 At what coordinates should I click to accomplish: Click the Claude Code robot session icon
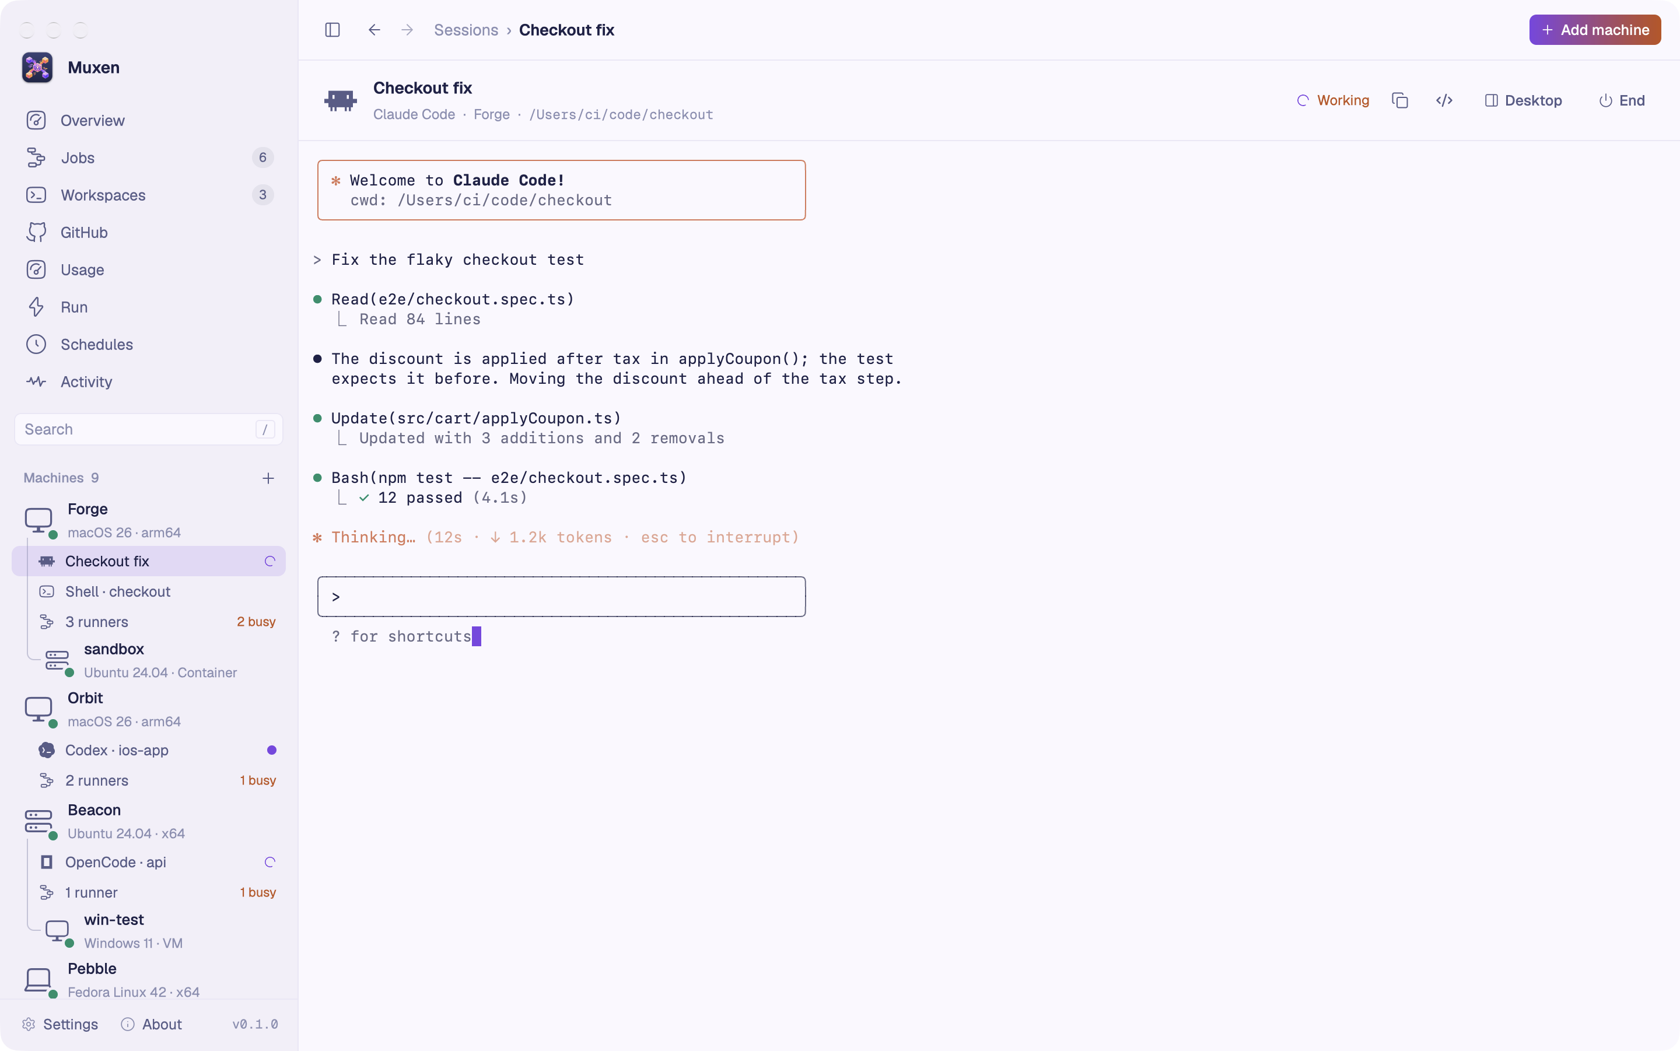tap(341, 101)
